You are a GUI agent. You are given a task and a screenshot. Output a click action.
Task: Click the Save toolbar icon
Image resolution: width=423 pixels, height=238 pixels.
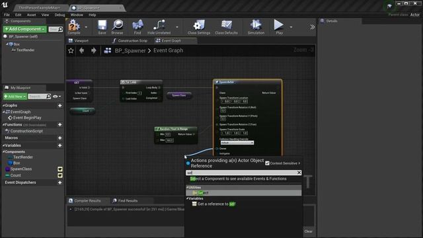coord(102,26)
